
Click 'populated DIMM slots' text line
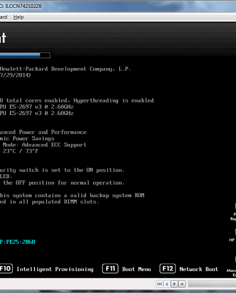pos(65,202)
